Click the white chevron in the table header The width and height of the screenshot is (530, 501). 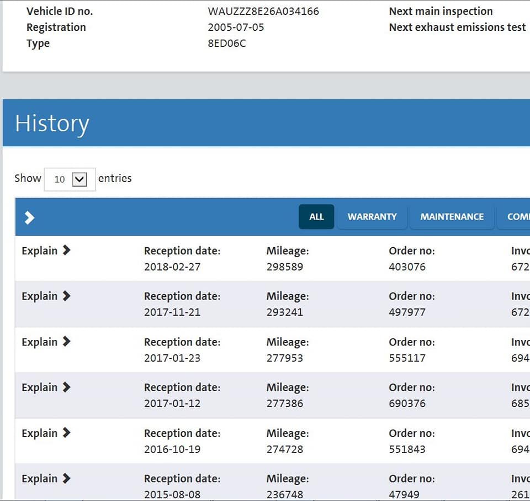pos(29,217)
